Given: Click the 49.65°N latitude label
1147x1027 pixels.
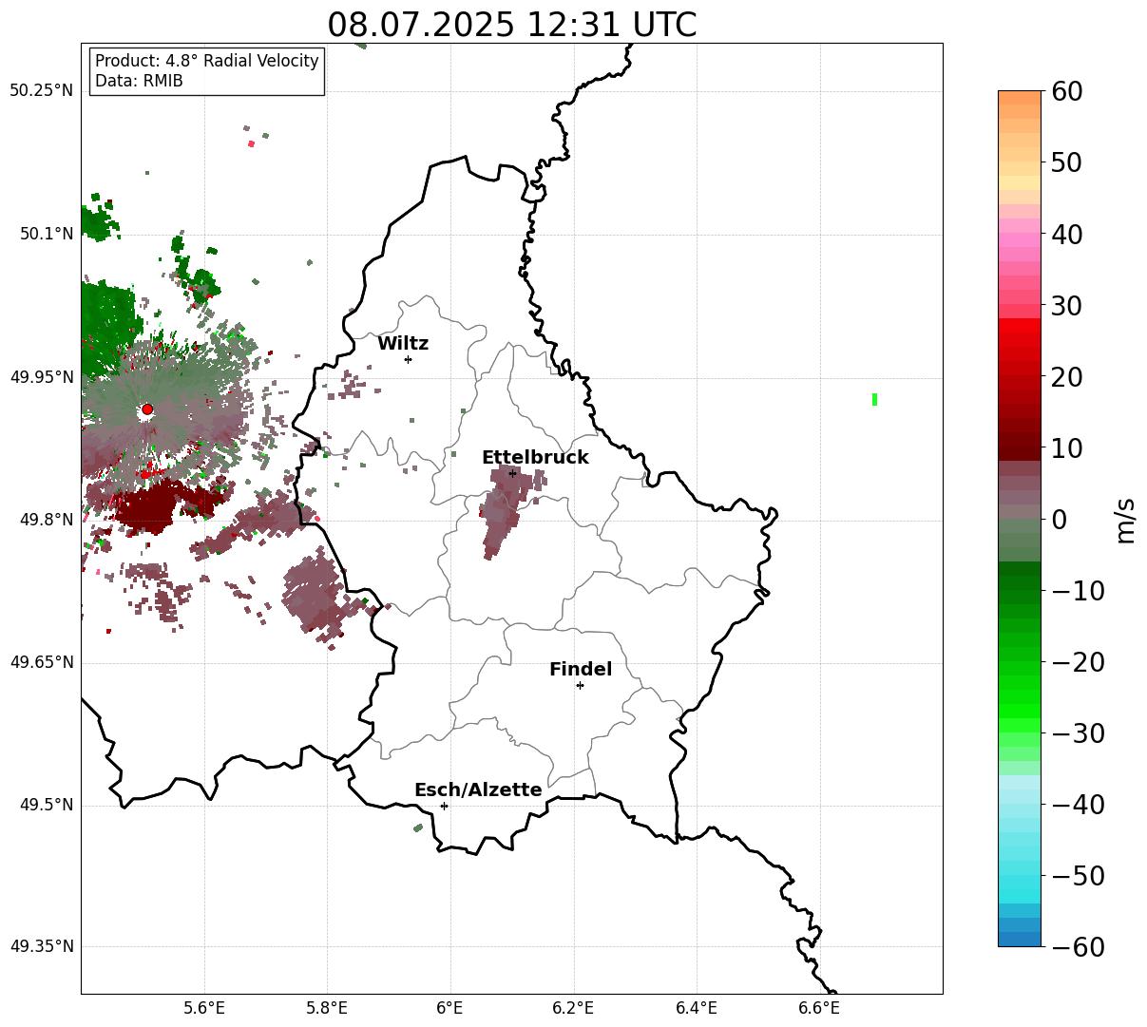Looking at the screenshot, I should pos(41,662).
